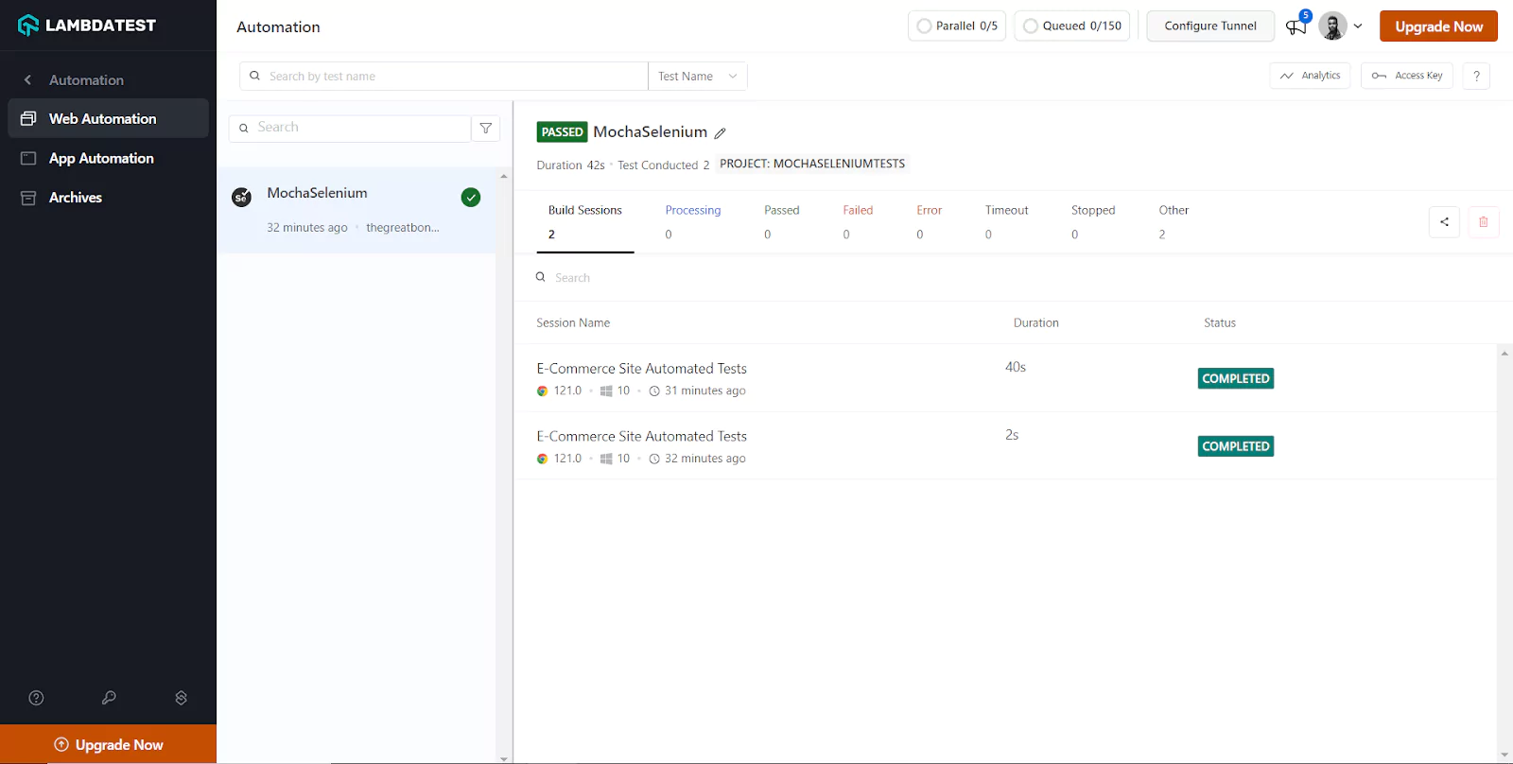Select the Failed tab
1513x764 pixels.
tap(858, 222)
